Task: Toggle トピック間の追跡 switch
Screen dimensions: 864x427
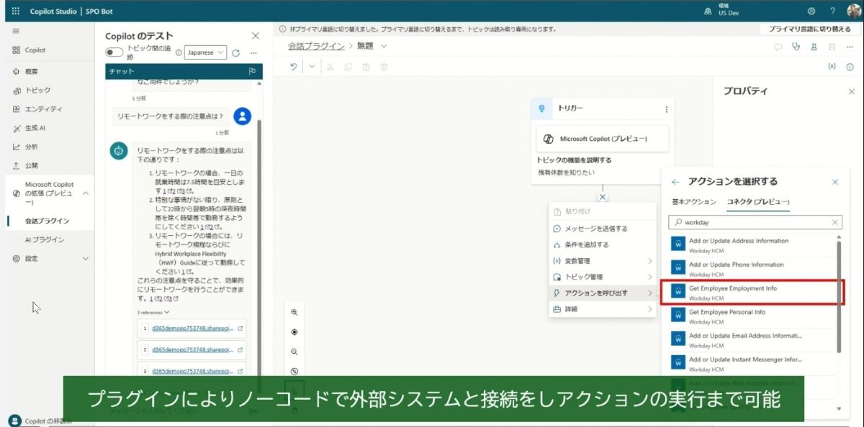Action: (114, 52)
